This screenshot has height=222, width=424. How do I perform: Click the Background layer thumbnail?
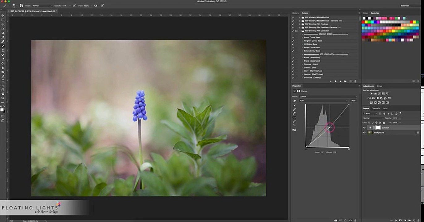(x=370, y=133)
